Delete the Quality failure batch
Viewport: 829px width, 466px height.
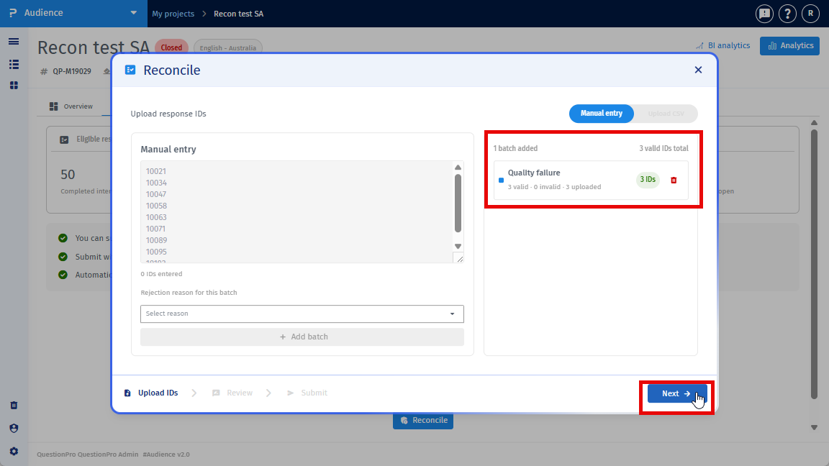pyautogui.click(x=674, y=181)
